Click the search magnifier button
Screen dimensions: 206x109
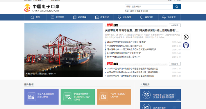pos(177,6)
